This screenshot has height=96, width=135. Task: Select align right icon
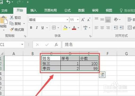pos(108,28)
